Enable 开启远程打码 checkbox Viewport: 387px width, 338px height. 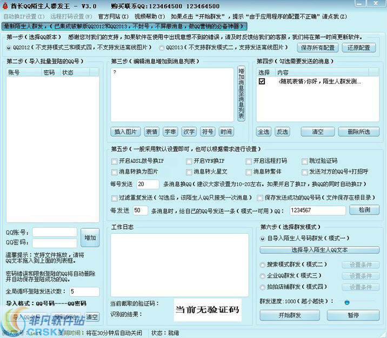point(249,162)
